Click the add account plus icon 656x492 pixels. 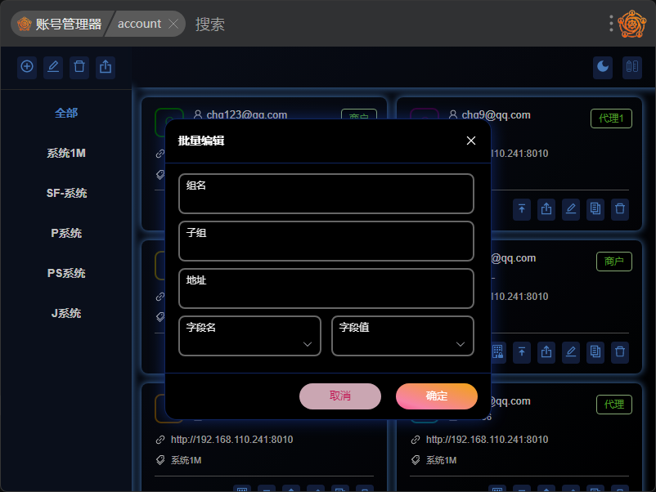point(27,67)
